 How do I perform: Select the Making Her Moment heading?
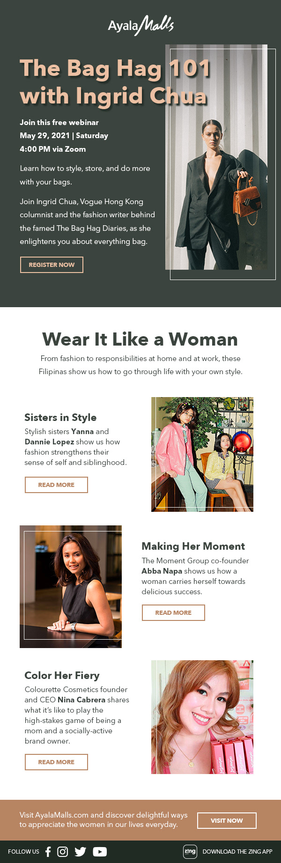coord(193,546)
